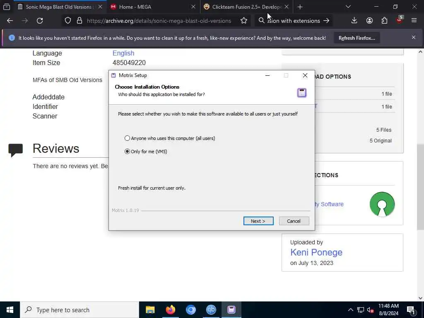
Task: Cancel the Motrix Setup installer
Action: click(x=294, y=221)
